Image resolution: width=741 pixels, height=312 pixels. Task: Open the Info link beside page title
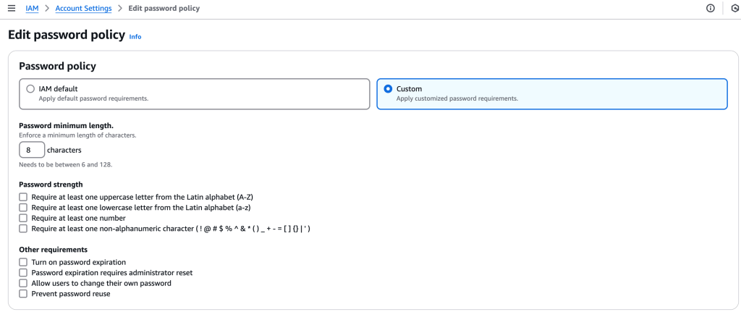tap(135, 36)
